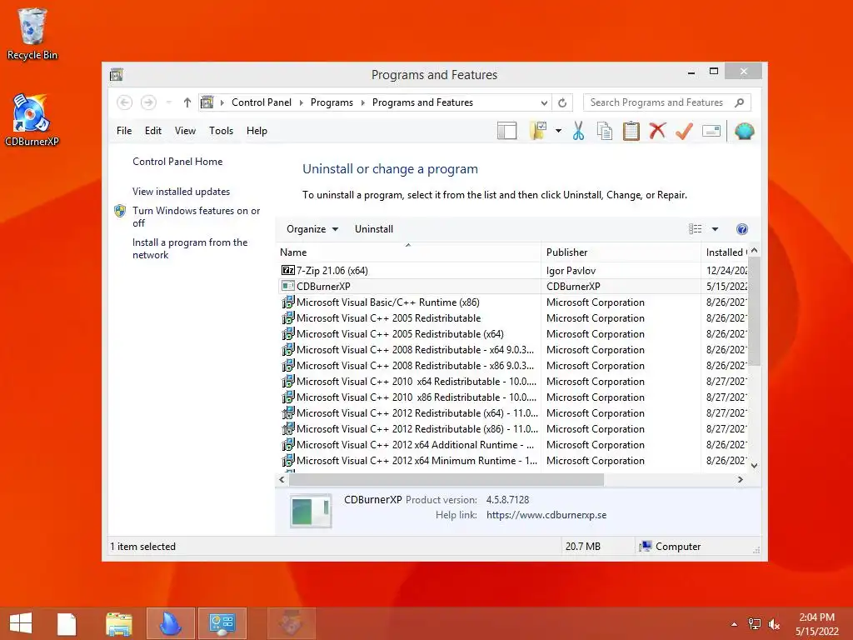Open the folder options toolbar icon
Image resolution: width=853 pixels, height=640 pixels.
pos(538,131)
